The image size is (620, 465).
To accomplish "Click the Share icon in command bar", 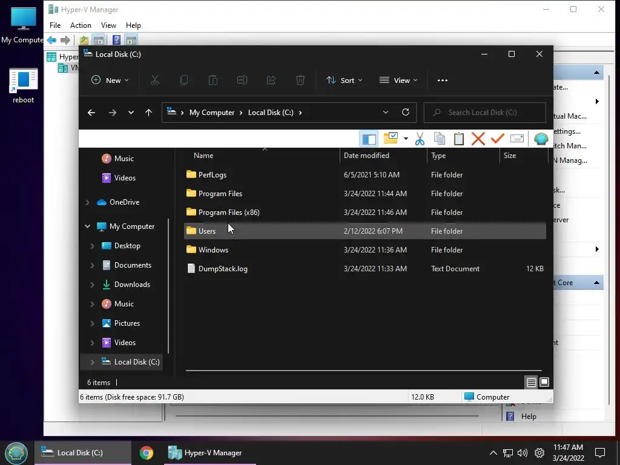I will [271, 81].
